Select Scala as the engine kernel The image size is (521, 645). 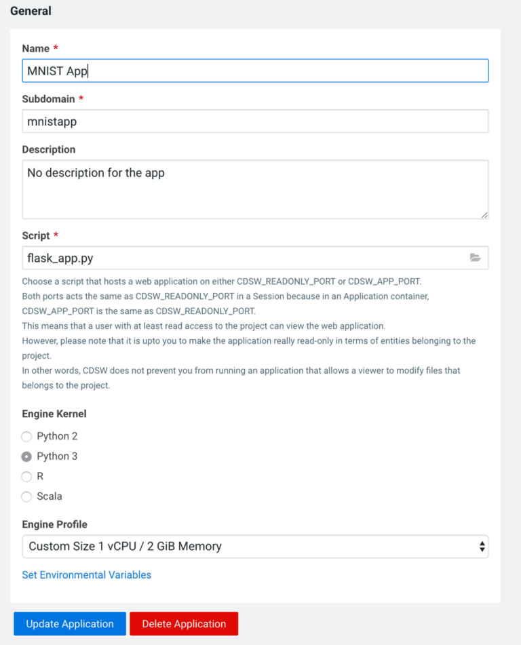coord(26,496)
